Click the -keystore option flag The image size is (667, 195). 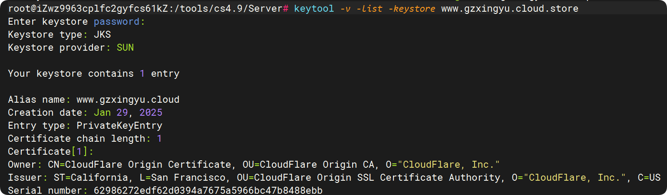pos(413,9)
